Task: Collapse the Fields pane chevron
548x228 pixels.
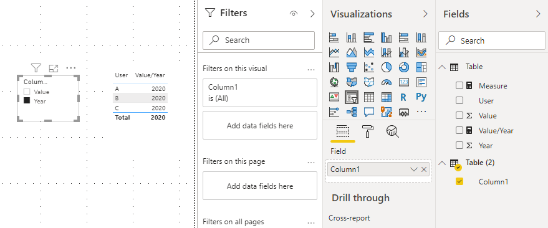Action: click(538, 14)
